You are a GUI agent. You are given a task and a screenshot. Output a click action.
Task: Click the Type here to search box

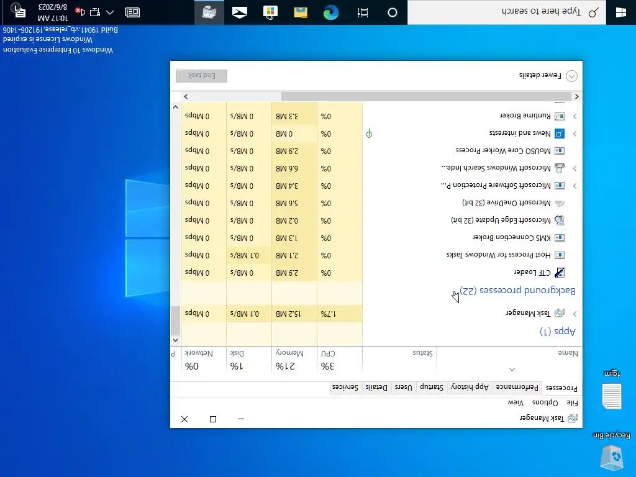[x=507, y=12]
